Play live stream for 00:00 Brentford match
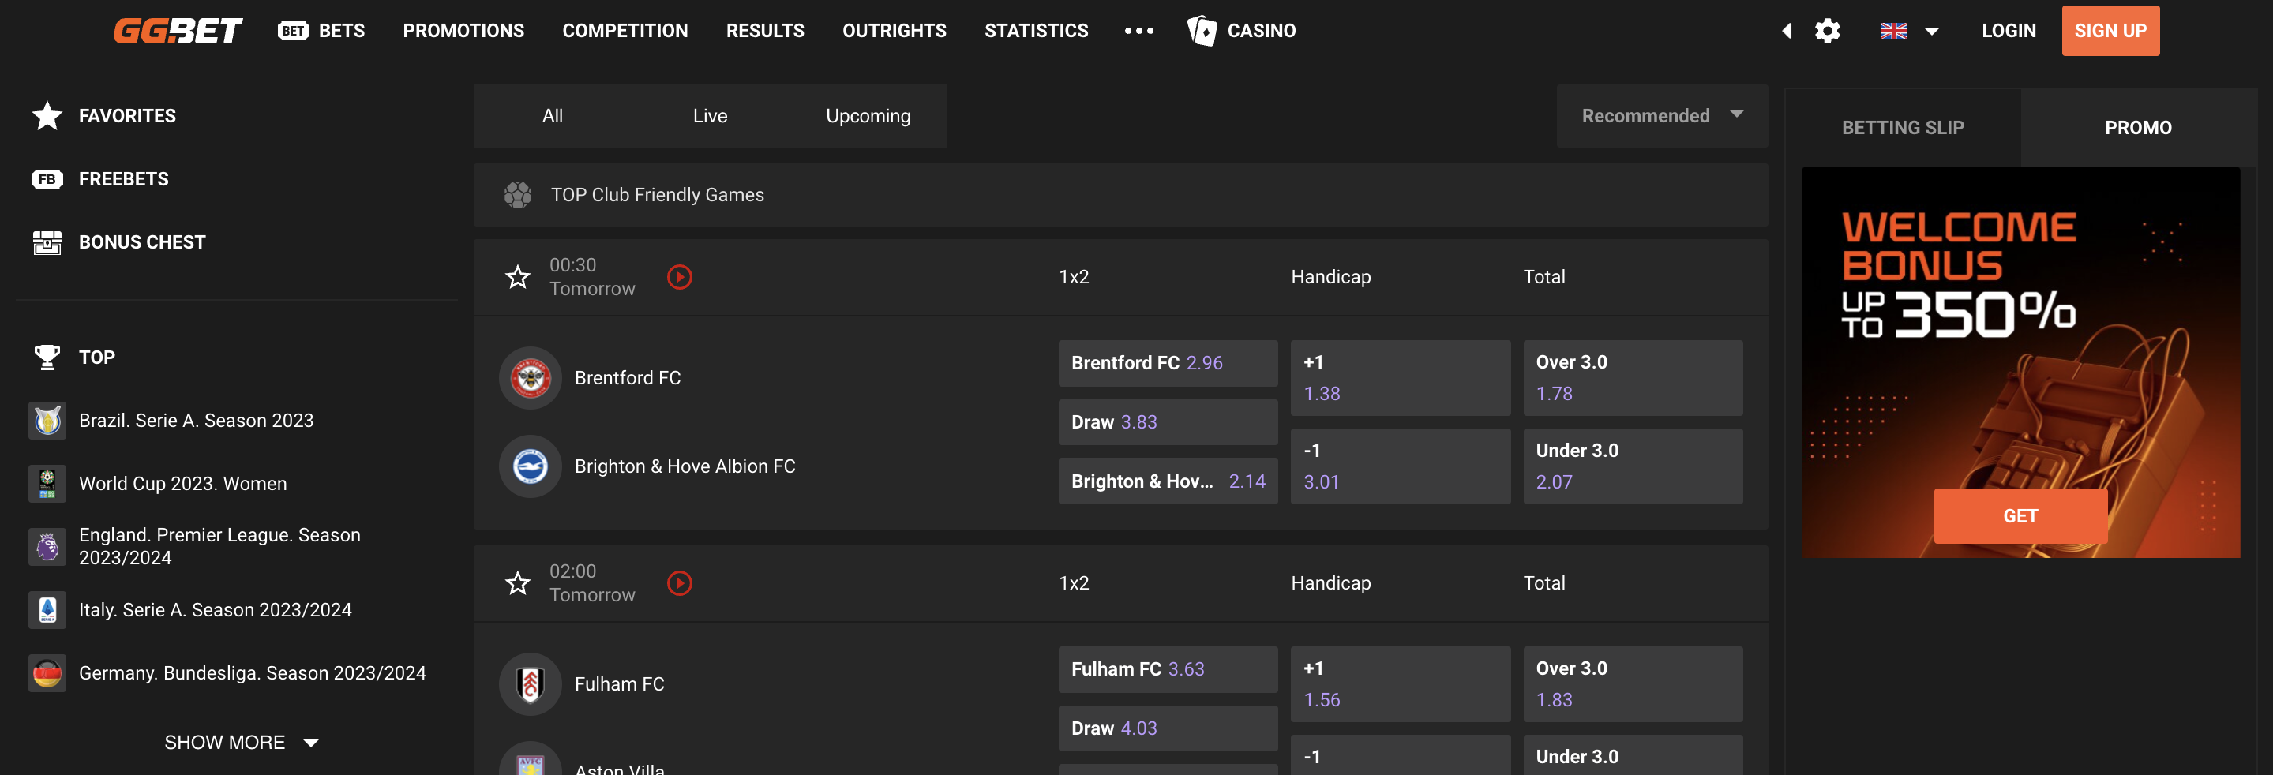Image resolution: width=2273 pixels, height=775 pixels. [680, 277]
